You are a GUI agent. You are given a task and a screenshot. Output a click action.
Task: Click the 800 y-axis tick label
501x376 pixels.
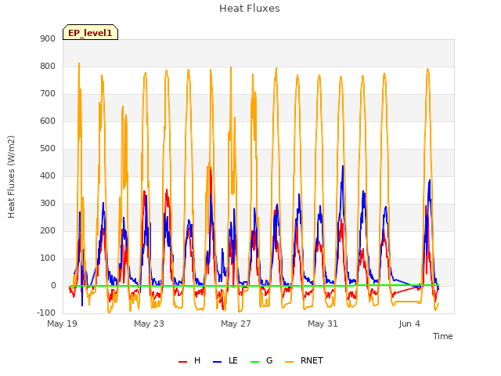48,66
